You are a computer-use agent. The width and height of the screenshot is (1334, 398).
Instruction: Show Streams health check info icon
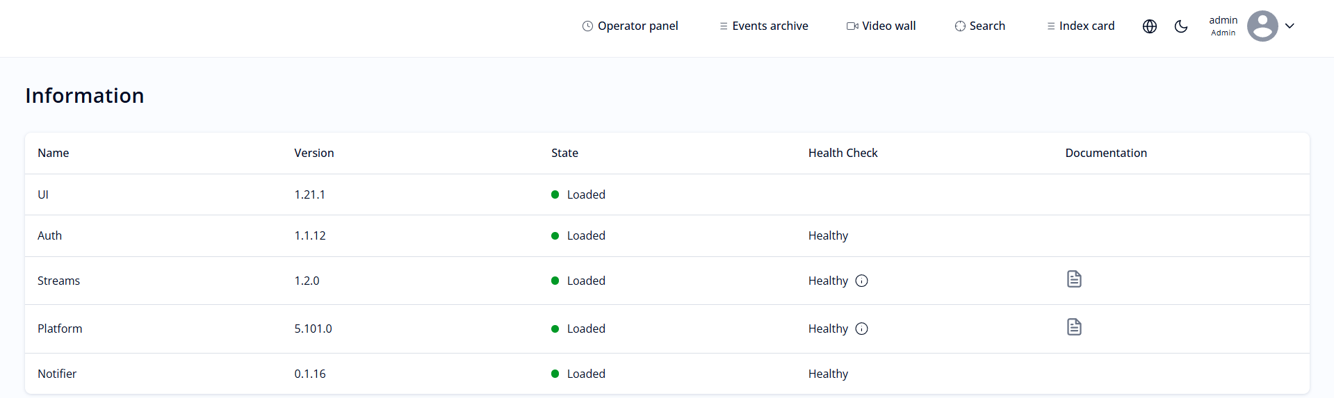click(861, 281)
